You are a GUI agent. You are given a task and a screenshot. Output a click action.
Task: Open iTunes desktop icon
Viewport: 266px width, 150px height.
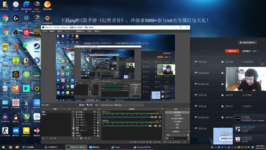16,6
